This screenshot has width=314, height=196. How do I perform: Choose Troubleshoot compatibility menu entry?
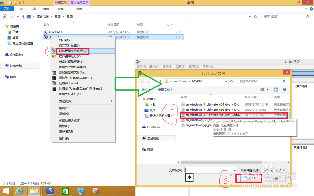click(71, 61)
